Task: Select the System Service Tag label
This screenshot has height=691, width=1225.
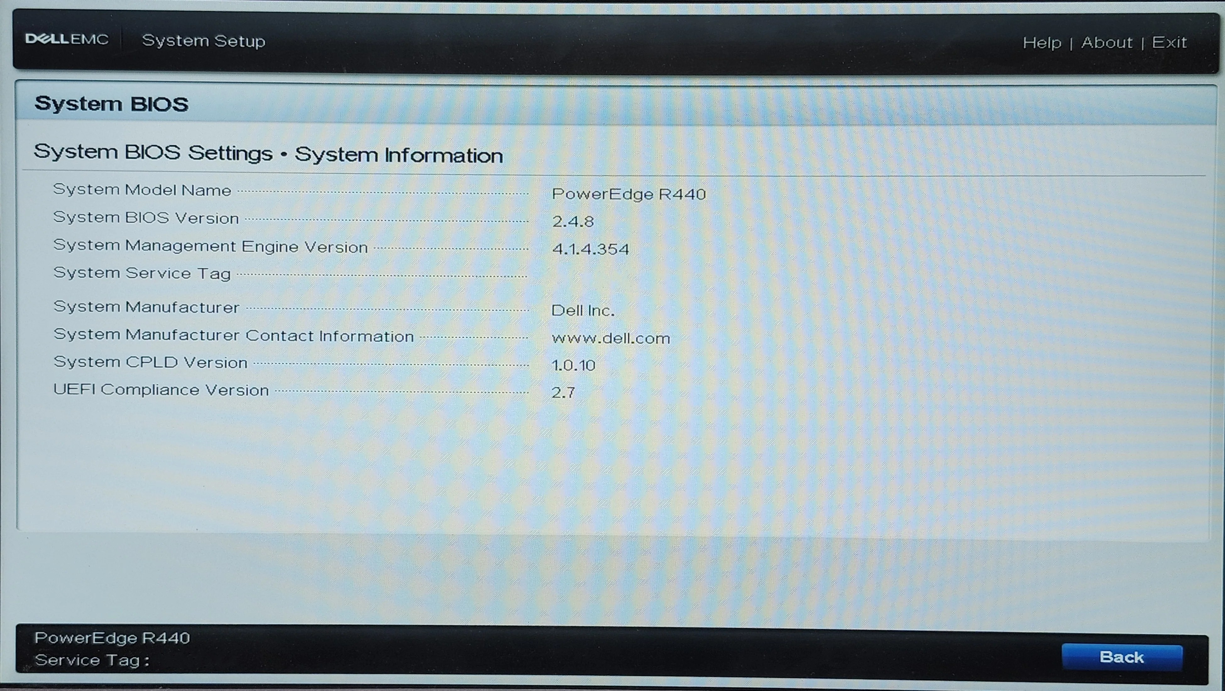Action: tap(142, 273)
